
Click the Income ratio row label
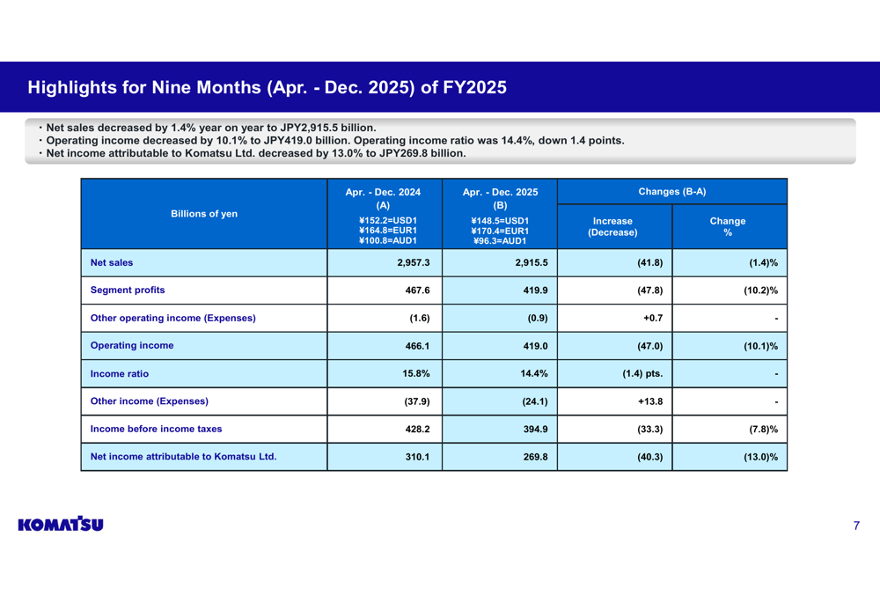pos(120,374)
